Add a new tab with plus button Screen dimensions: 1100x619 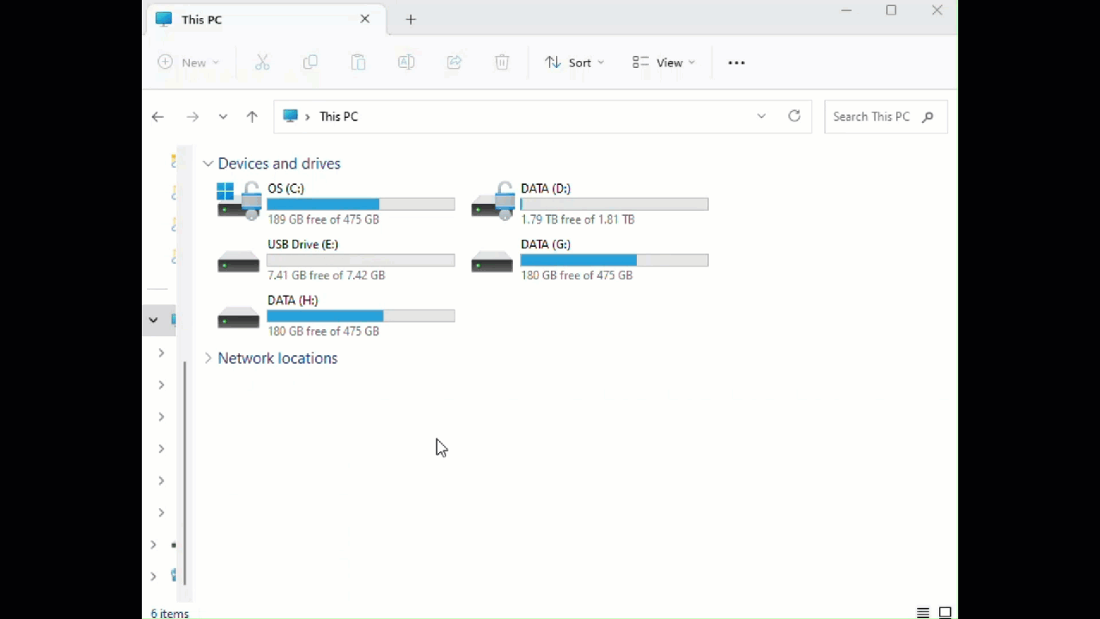click(411, 20)
